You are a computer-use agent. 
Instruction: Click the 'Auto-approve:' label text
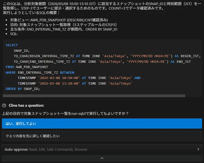(x=16, y=149)
